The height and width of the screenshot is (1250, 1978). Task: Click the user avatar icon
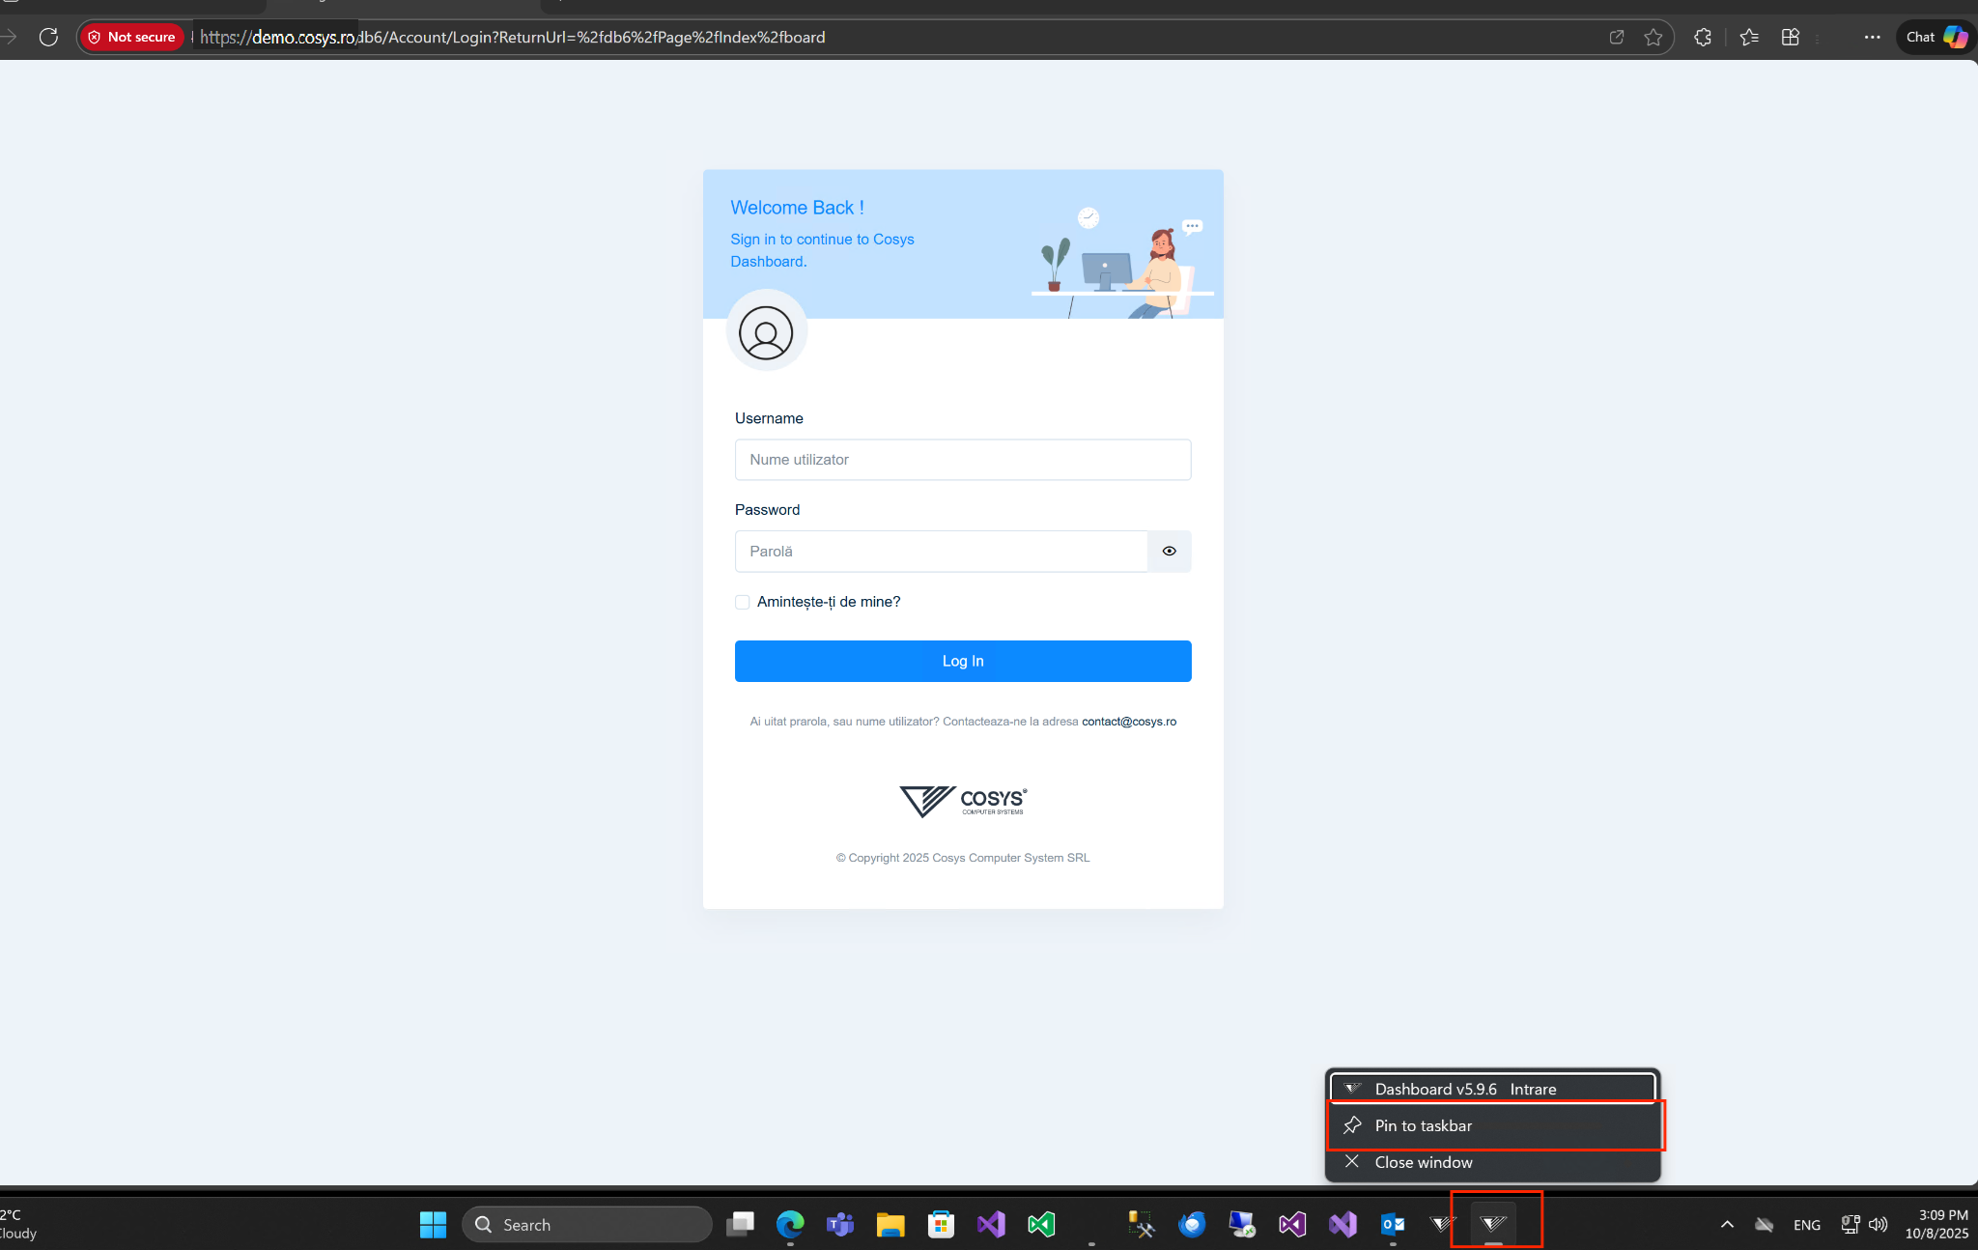tap(766, 332)
